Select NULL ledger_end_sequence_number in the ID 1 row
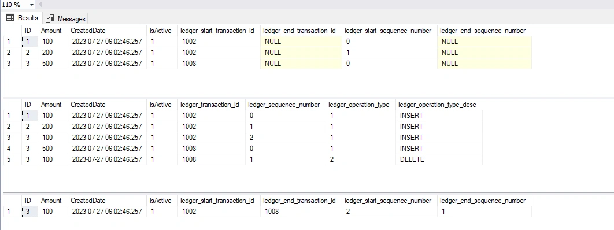 (484, 42)
